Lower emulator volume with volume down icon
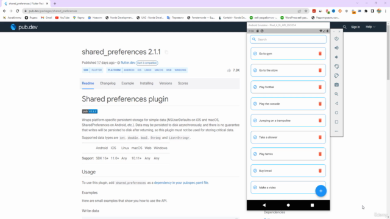The image size is (390, 219). click(336, 57)
